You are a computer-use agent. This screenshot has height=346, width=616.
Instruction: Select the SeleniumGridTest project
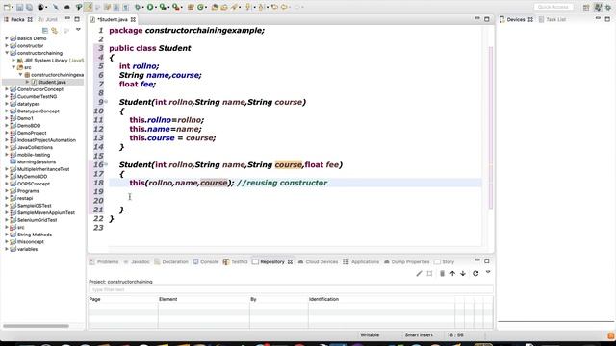[37, 220]
